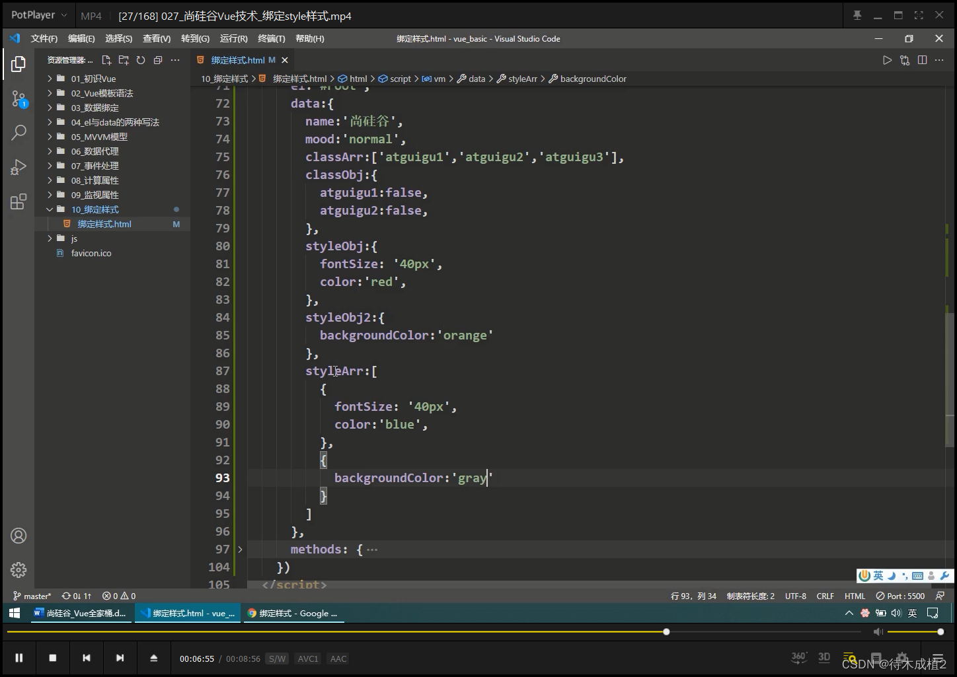This screenshot has width=957, height=677.
Task: Open the 编辑(E) menu
Action: 81,39
